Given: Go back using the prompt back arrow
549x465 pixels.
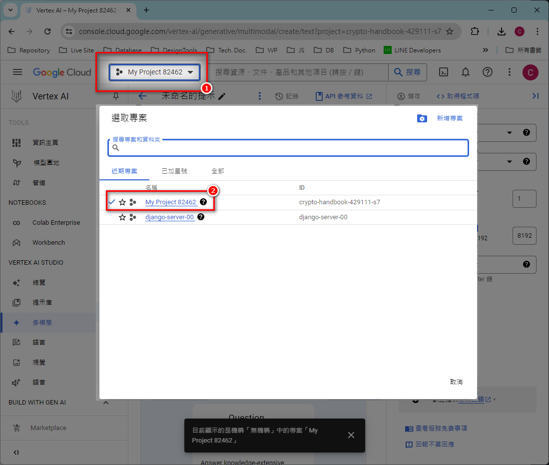Looking at the screenshot, I should pos(142,96).
